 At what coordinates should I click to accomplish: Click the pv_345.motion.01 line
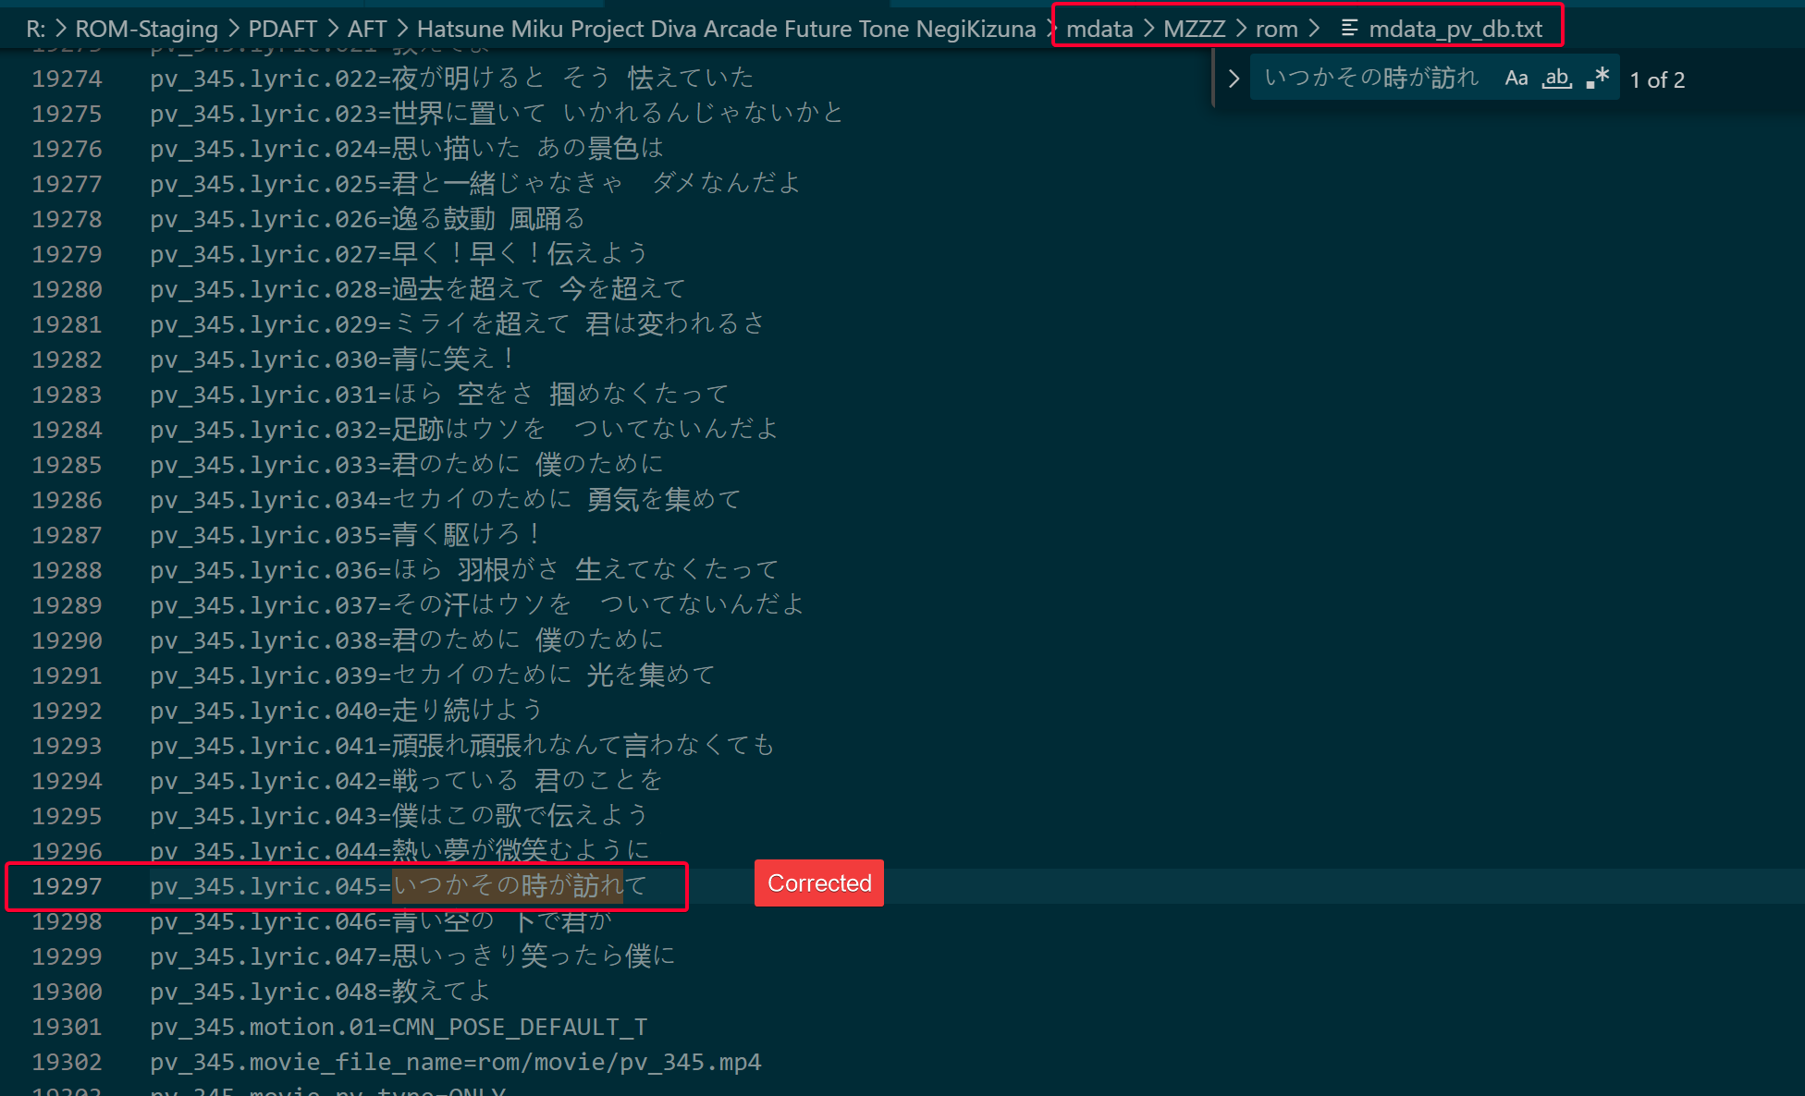coord(399,1027)
